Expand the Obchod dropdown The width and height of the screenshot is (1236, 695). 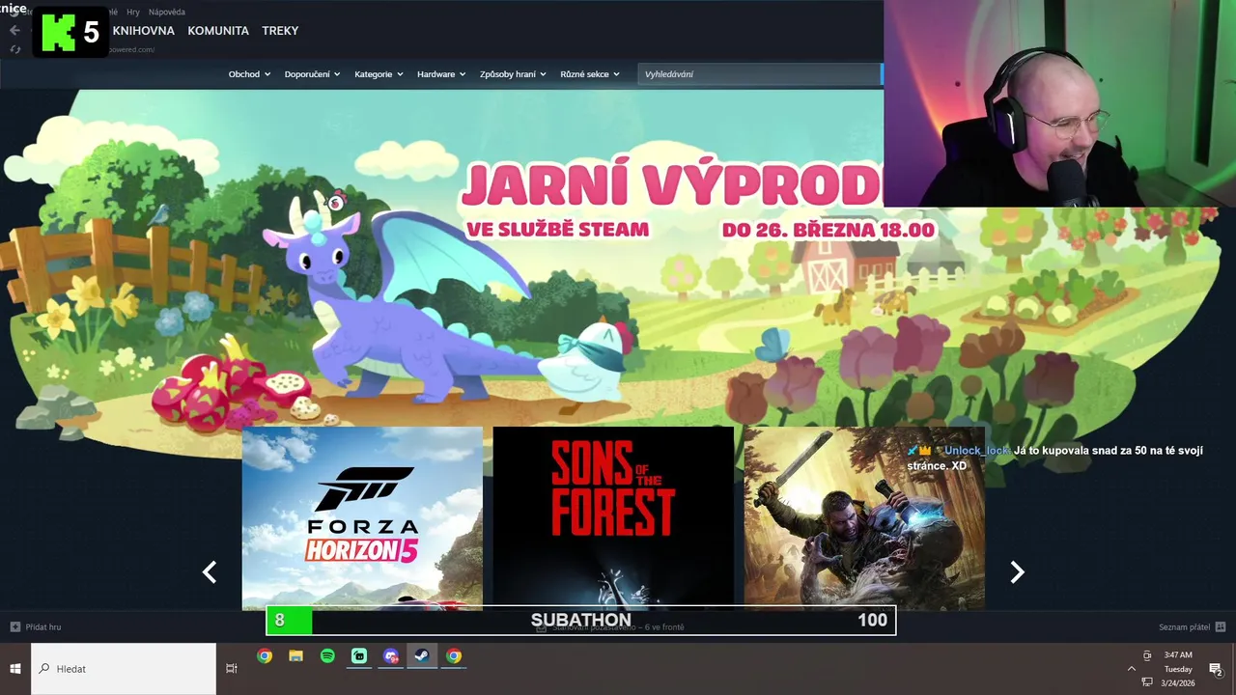tap(249, 74)
